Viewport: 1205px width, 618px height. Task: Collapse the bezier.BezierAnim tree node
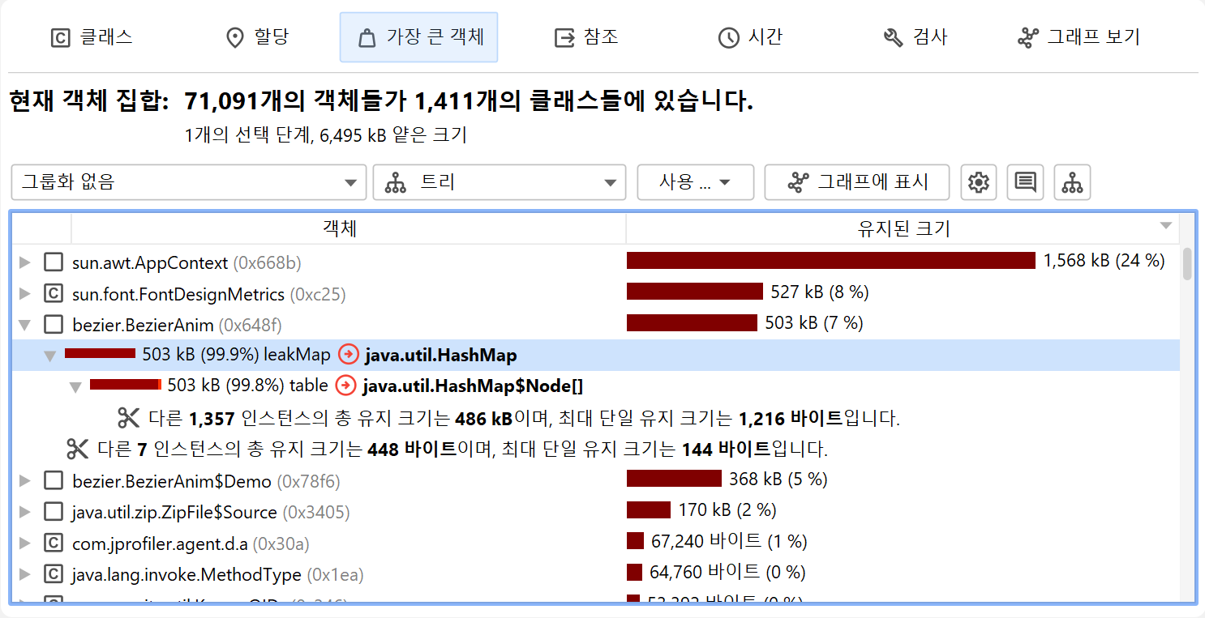coord(25,325)
